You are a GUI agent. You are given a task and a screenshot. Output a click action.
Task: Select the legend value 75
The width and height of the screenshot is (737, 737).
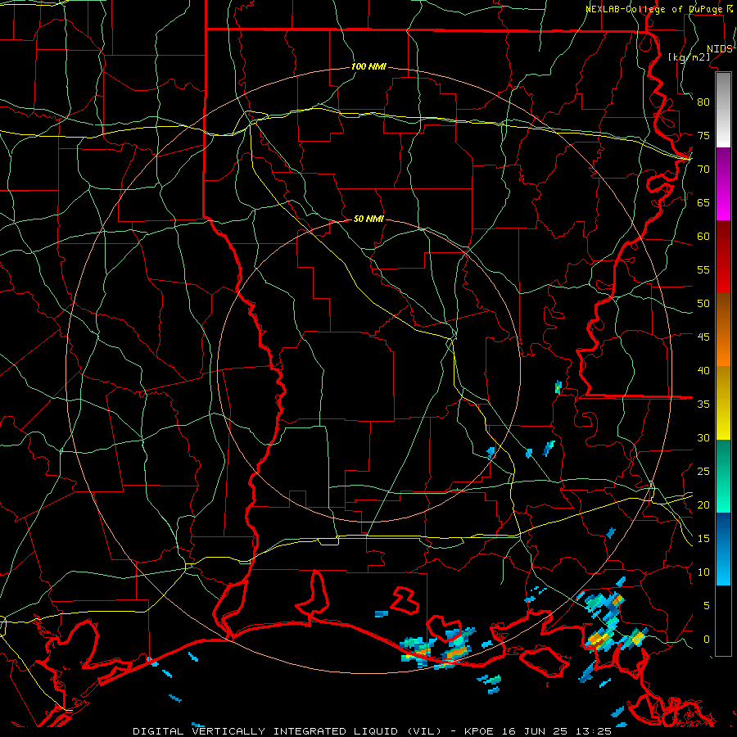click(x=703, y=135)
